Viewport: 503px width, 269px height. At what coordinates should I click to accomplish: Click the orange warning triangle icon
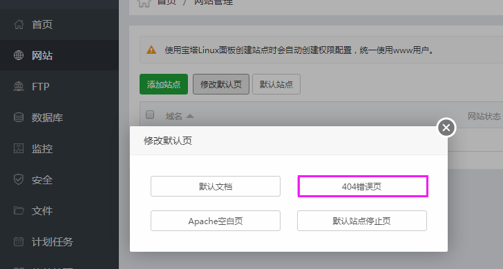click(x=151, y=50)
